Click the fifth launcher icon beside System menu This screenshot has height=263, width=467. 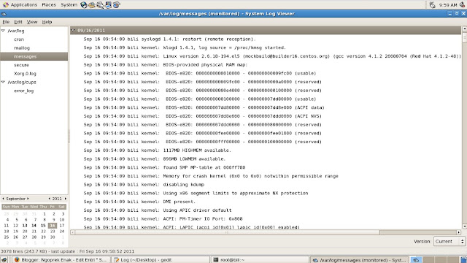click(x=117, y=5)
